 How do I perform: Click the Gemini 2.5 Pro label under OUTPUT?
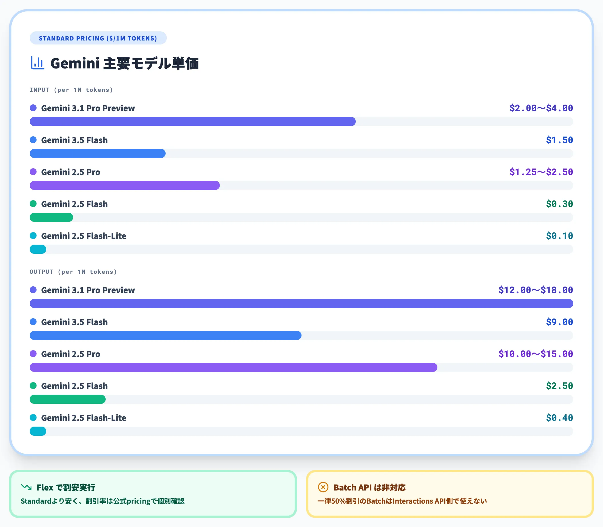click(x=71, y=354)
